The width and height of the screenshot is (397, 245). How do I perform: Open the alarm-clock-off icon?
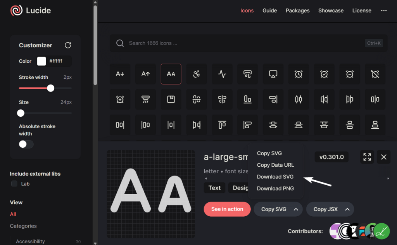coord(375,74)
